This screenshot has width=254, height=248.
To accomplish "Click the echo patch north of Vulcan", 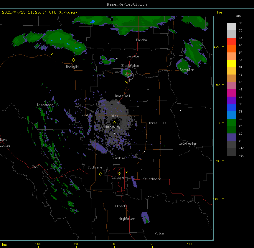I will coord(145,218).
